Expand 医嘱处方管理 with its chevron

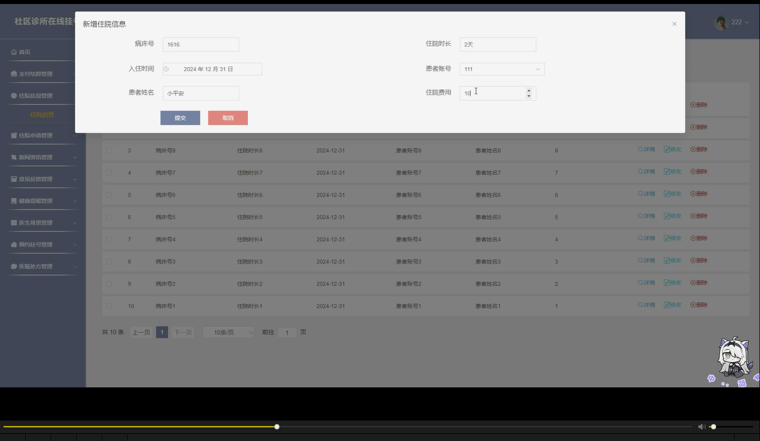75,267
